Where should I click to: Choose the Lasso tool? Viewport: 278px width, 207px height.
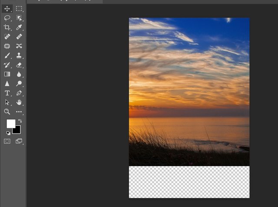click(7, 18)
